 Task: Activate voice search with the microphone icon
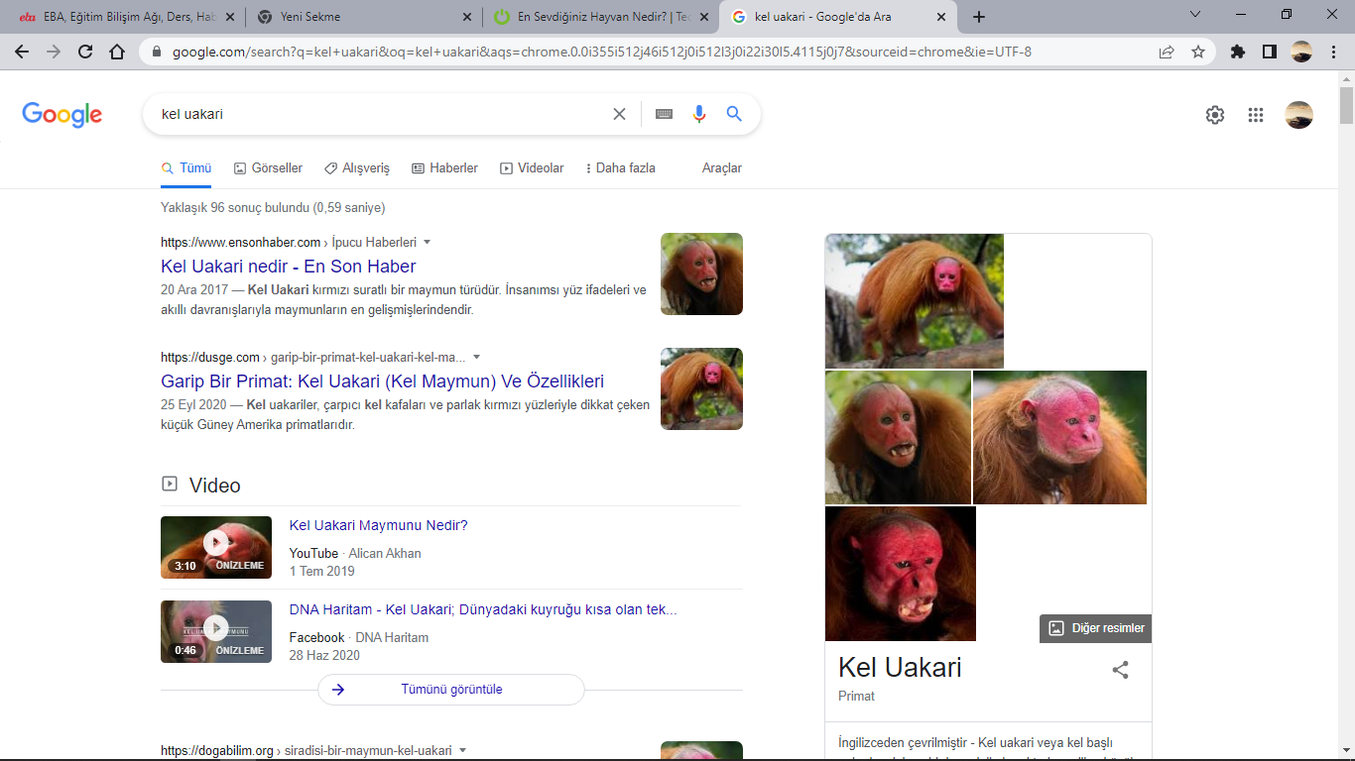pyautogui.click(x=698, y=113)
